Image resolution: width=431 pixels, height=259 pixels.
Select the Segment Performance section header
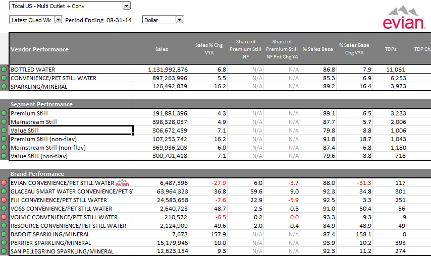41,104
